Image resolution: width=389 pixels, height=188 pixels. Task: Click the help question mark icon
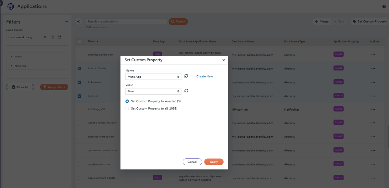point(384,7)
